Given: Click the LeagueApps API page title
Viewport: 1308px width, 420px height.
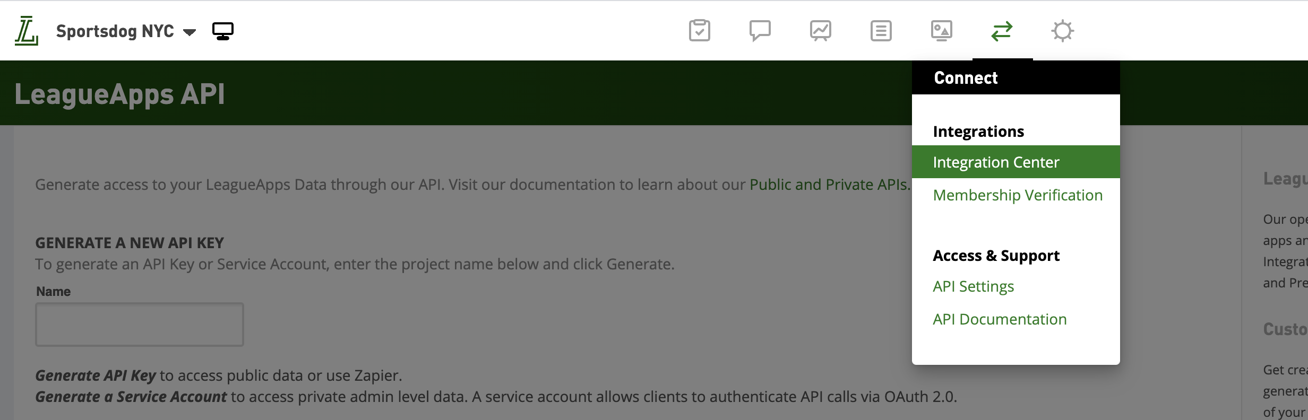Looking at the screenshot, I should (x=119, y=94).
